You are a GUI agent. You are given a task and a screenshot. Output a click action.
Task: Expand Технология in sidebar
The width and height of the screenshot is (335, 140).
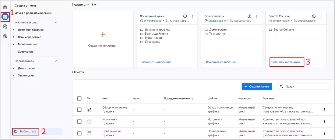pos(14,75)
